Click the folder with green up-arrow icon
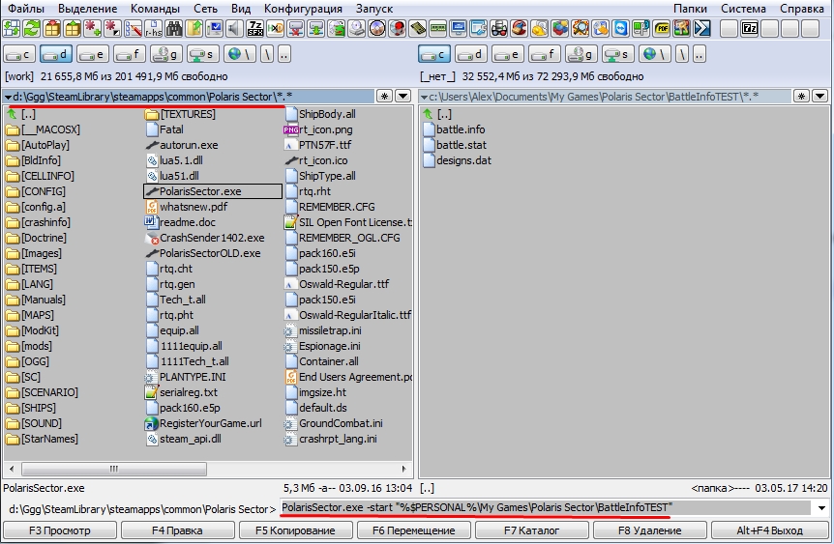Screen dimensions: 834x544 coord(194,28)
